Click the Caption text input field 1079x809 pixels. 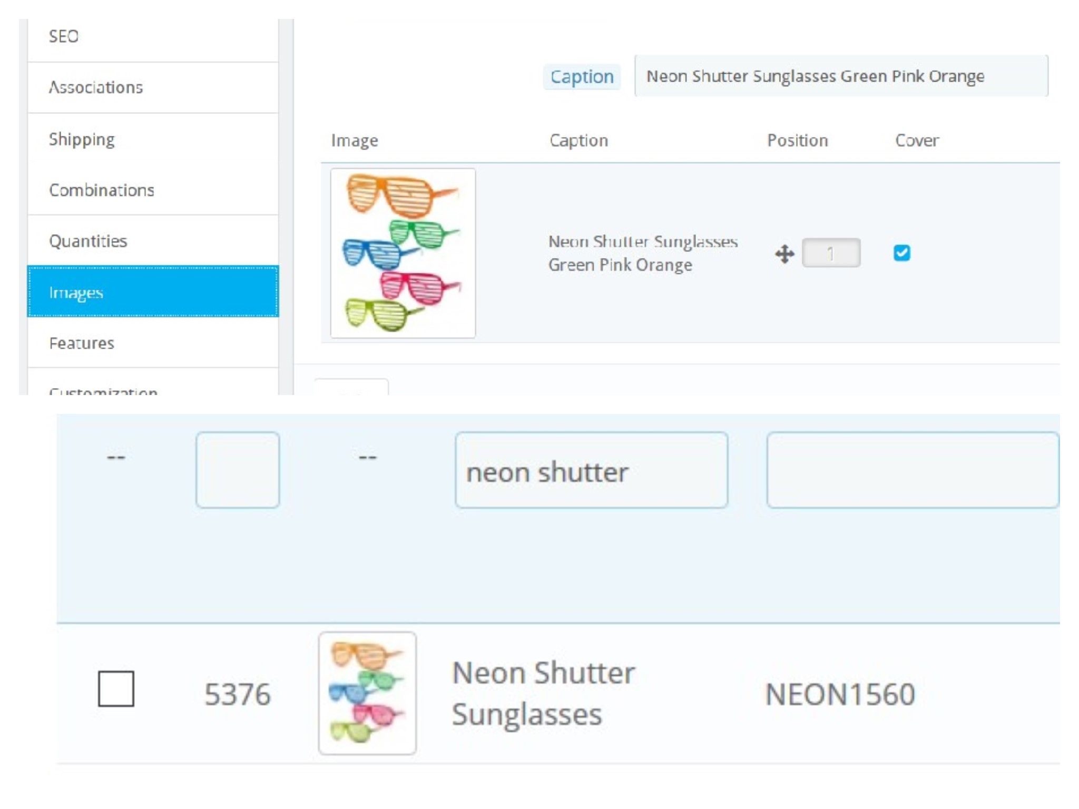pyautogui.click(x=841, y=76)
